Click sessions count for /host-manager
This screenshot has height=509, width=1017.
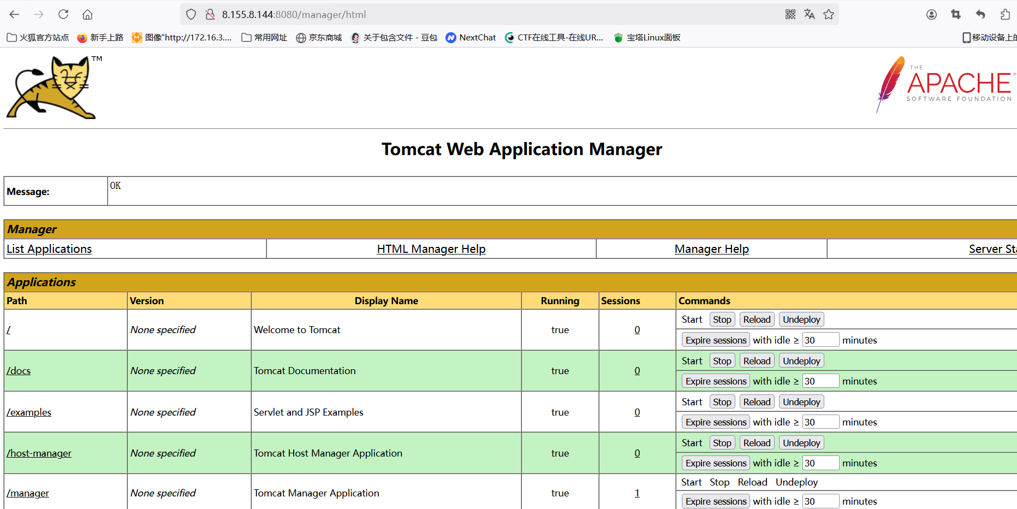click(x=637, y=453)
